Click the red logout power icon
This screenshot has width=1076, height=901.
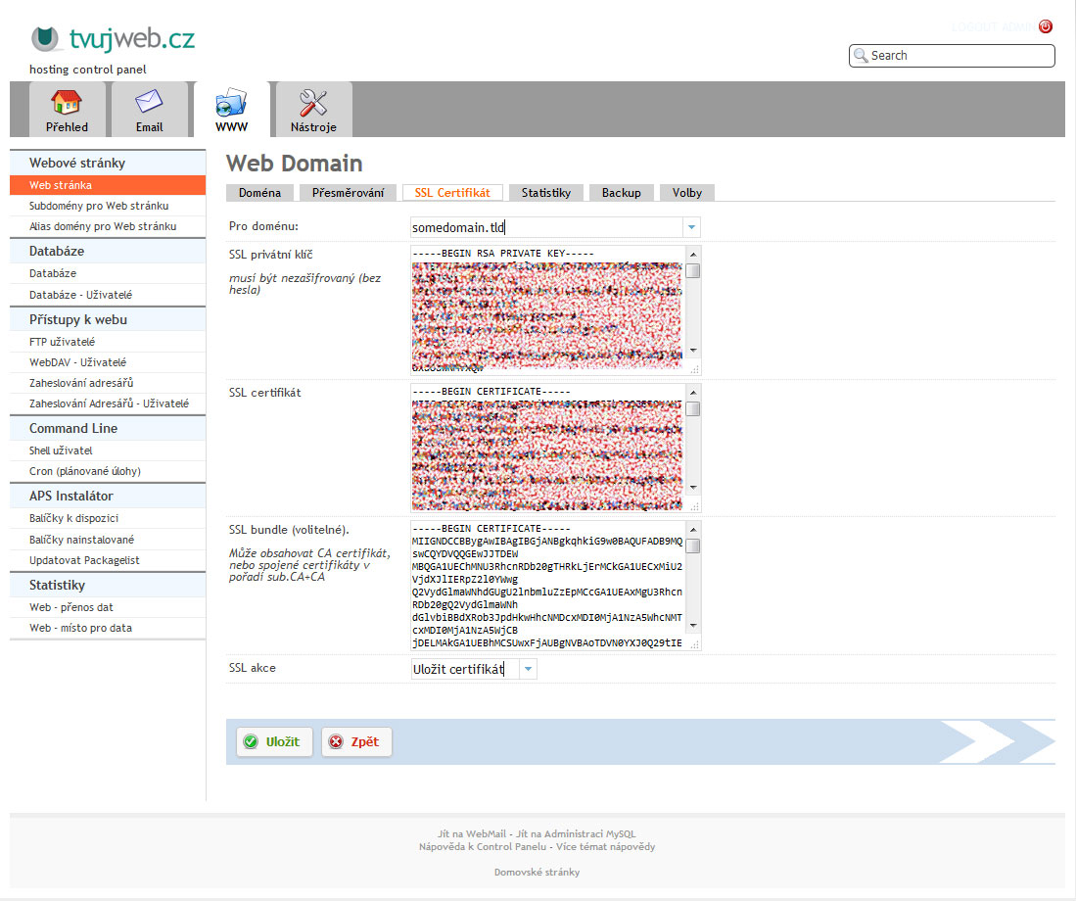[1046, 27]
